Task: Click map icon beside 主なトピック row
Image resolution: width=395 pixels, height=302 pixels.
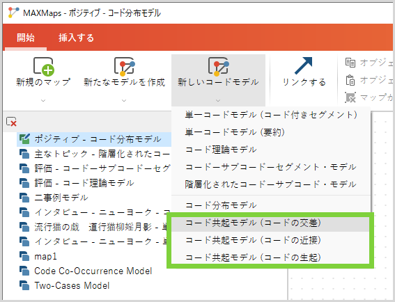Action: coord(24,154)
